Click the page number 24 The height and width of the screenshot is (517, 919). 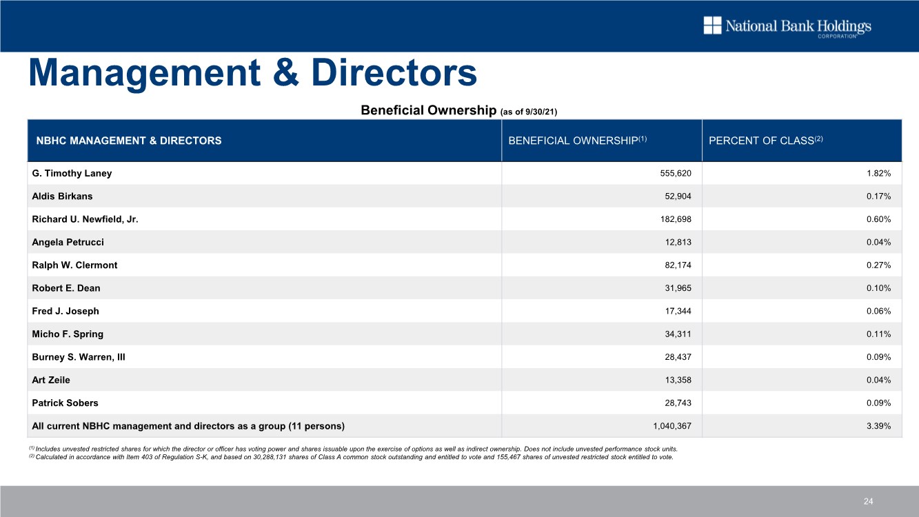tap(869, 502)
